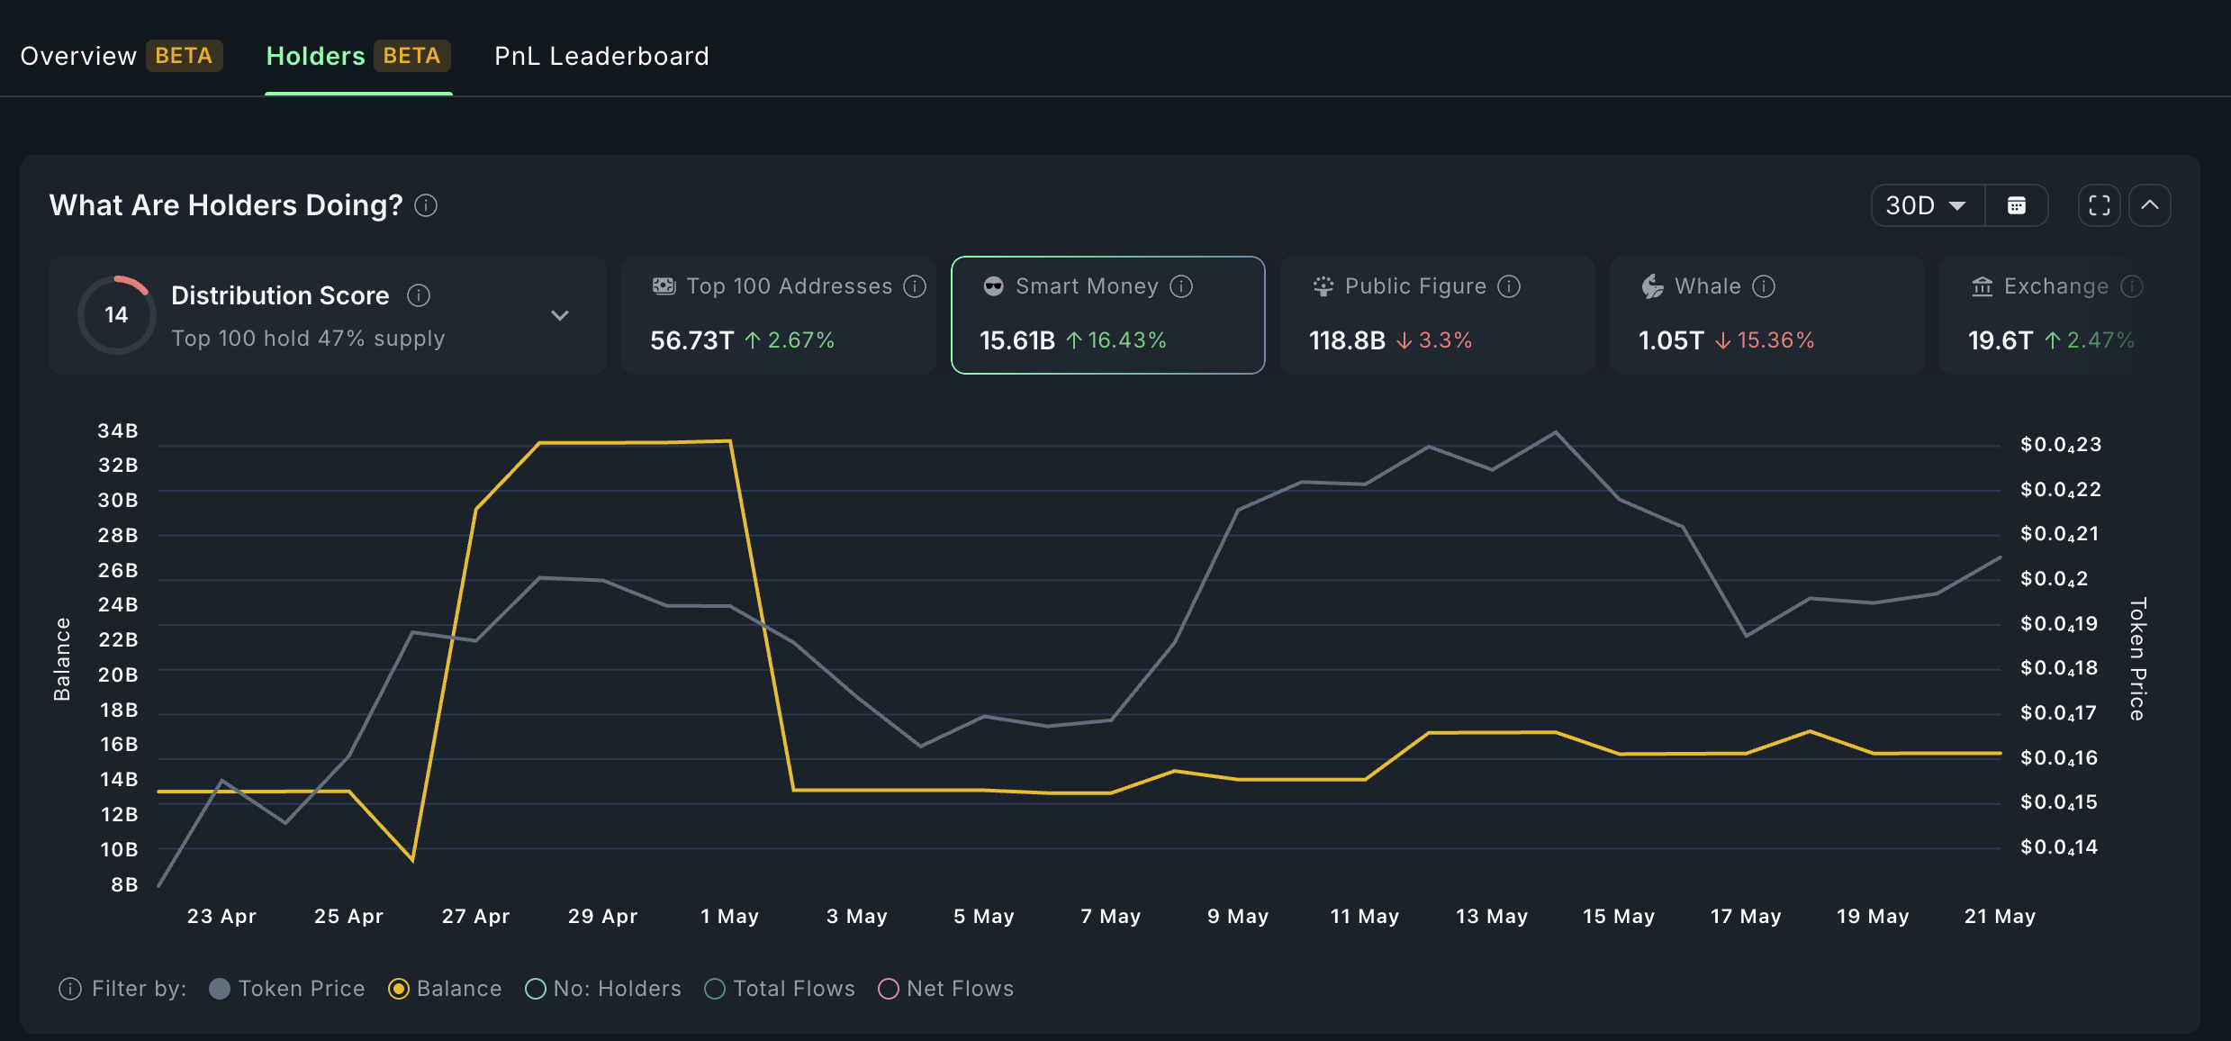Open the PnL Leaderboard tab

coord(601,56)
